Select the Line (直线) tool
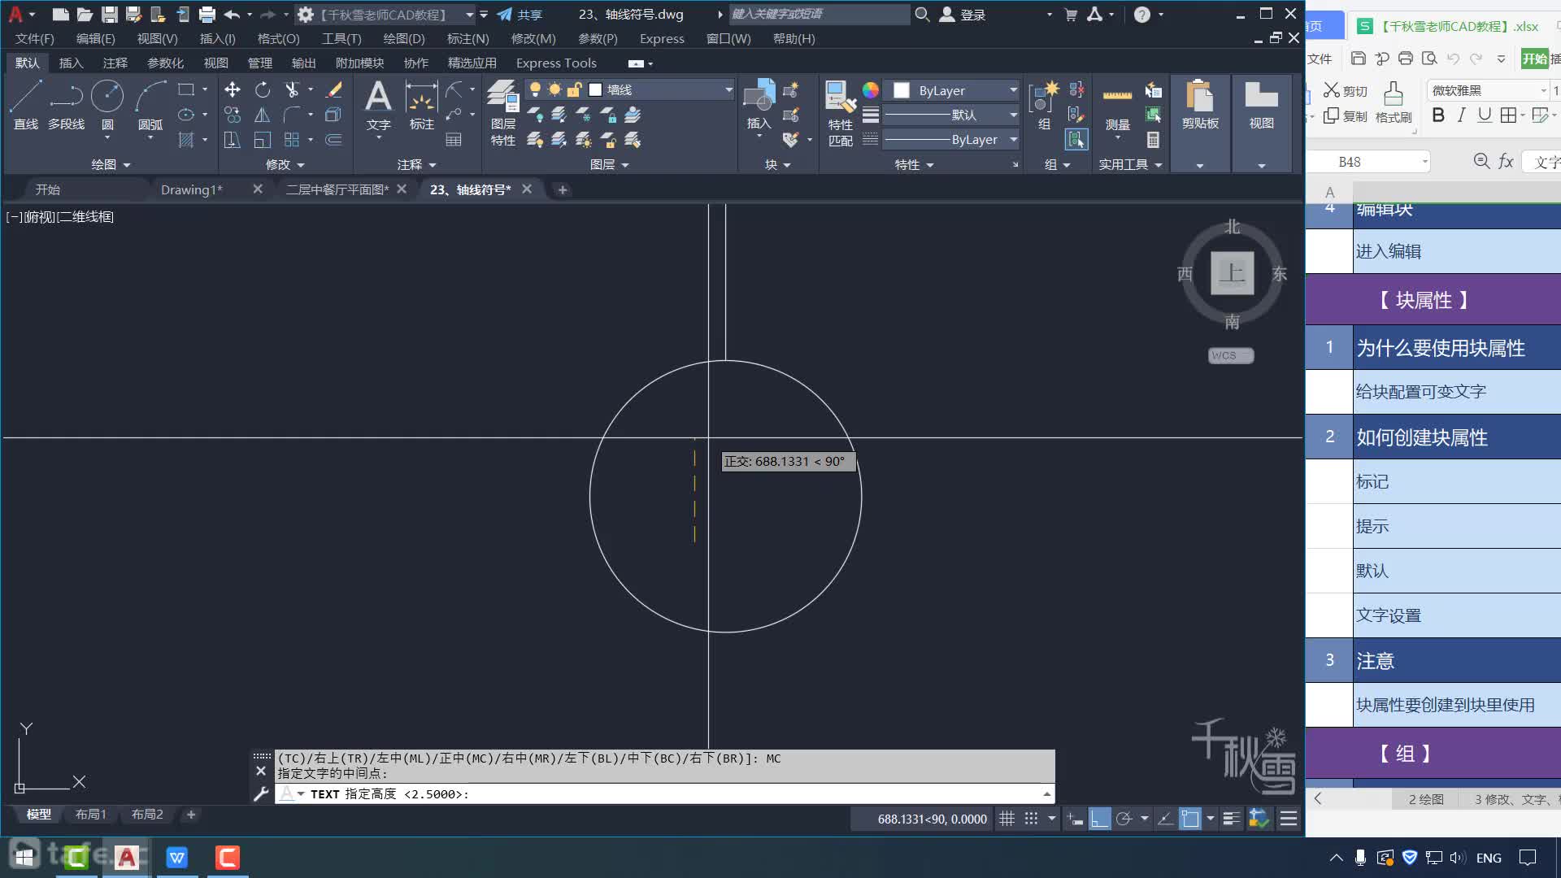This screenshot has height=878, width=1561. click(x=25, y=104)
